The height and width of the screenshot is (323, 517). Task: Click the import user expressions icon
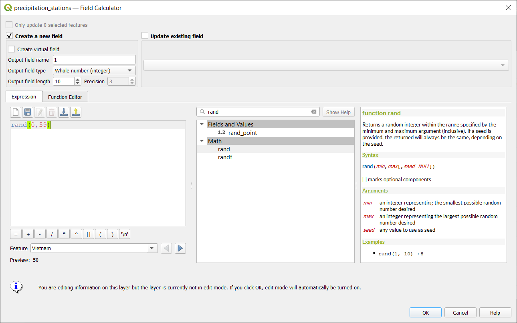(64, 112)
